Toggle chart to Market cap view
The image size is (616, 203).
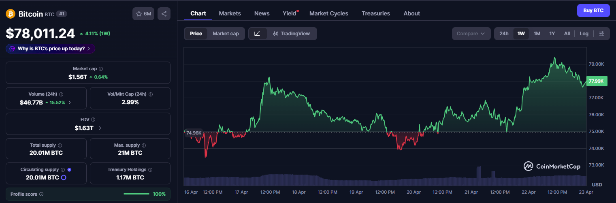[x=226, y=34]
